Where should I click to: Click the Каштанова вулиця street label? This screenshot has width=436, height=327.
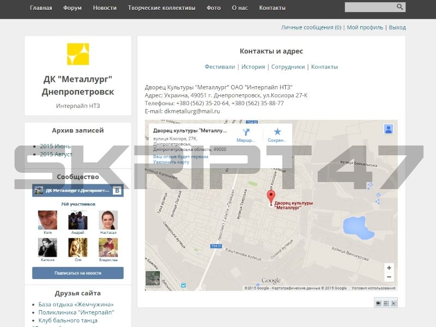(243, 255)
